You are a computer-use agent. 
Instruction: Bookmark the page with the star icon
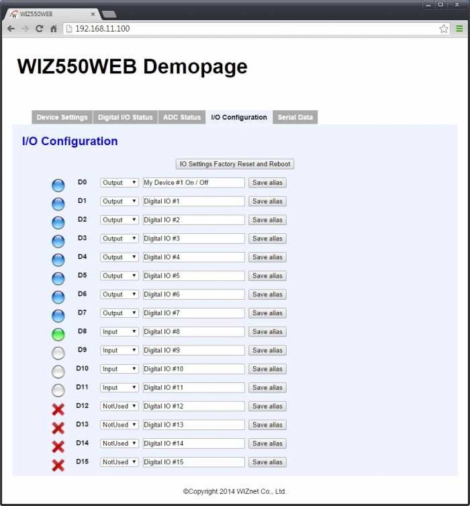coord(444,29)
